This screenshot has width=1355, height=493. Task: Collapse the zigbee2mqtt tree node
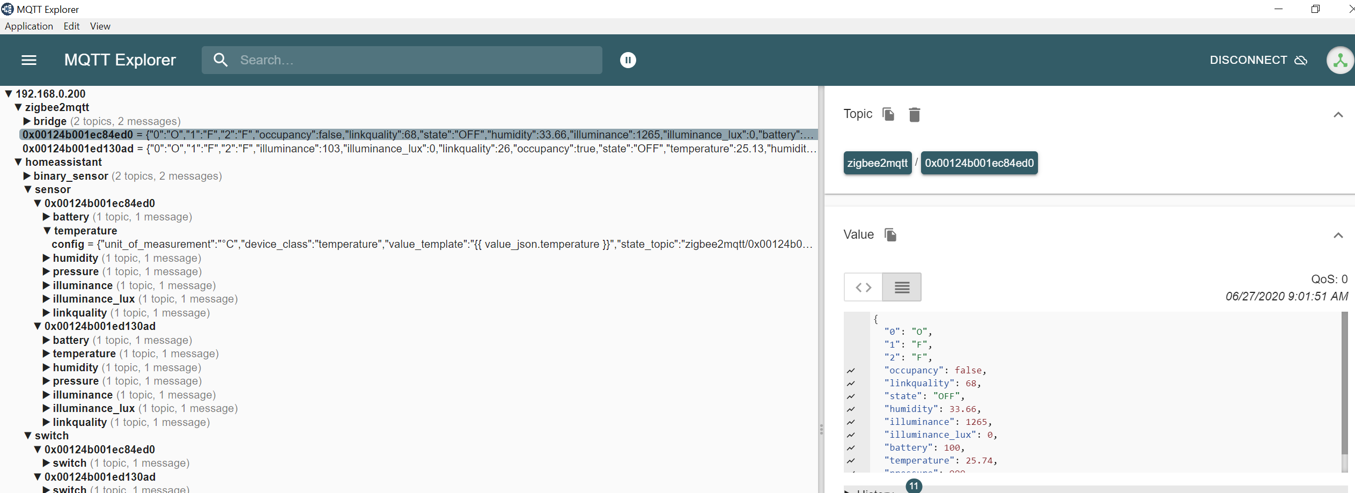click(x=18, y=107)
